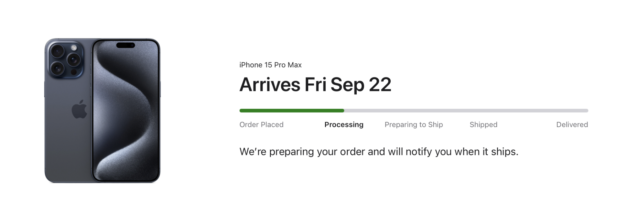The image size is (628, 206).
Task: Click the preparing your order status message
Action: pos(379,152)
